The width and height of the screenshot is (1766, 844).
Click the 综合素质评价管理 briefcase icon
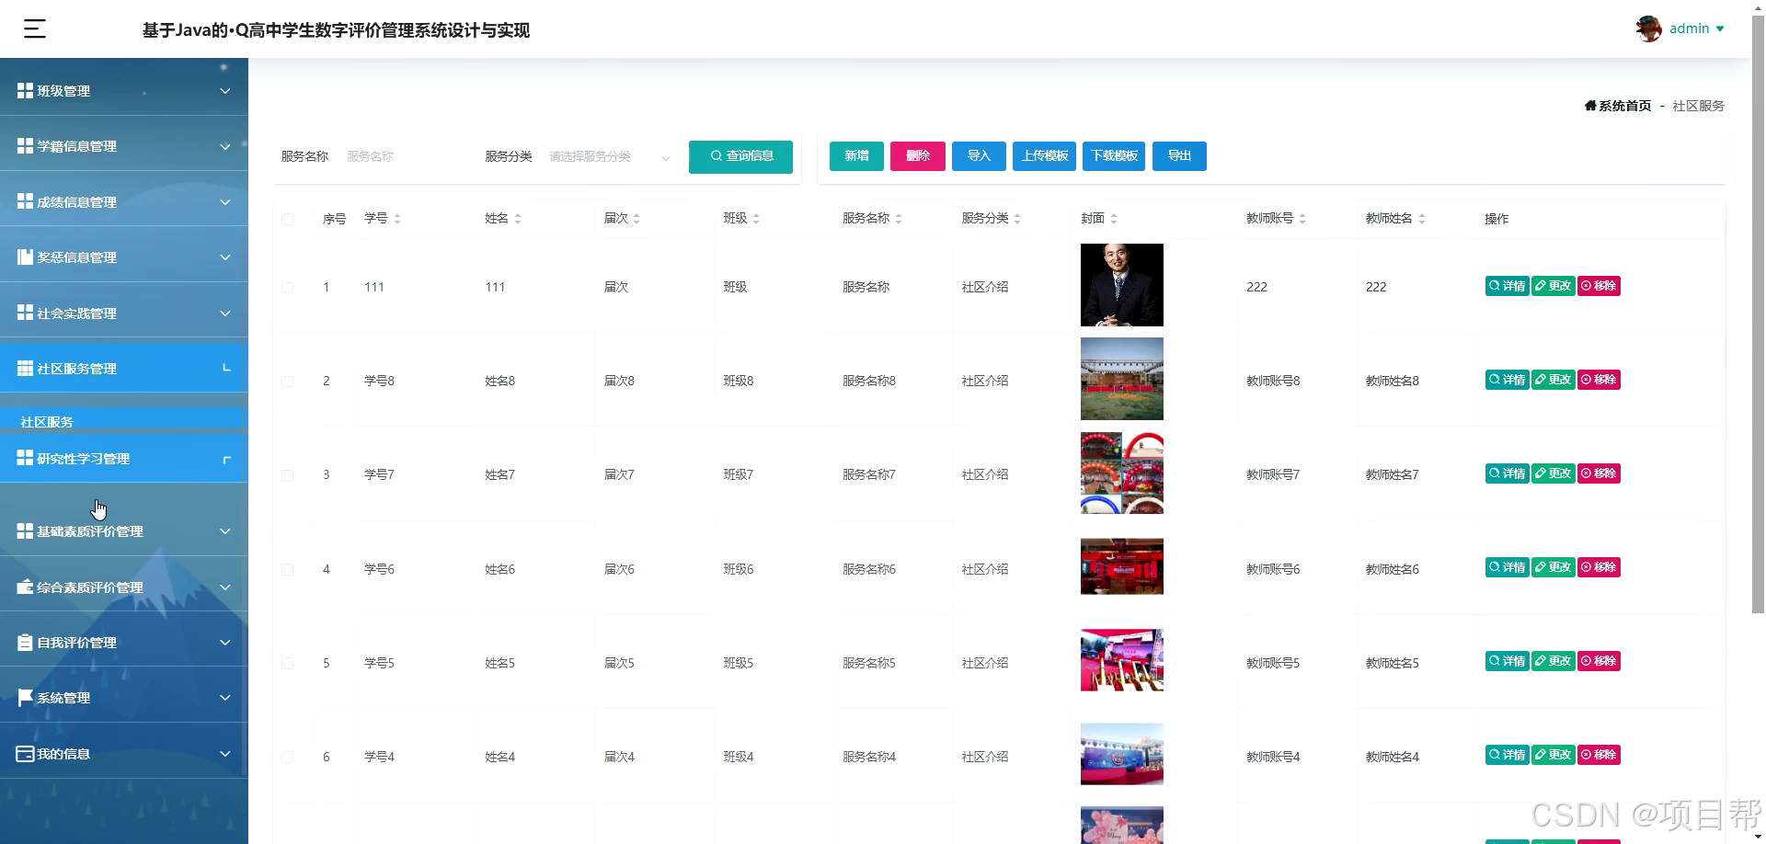pos(25,587)
